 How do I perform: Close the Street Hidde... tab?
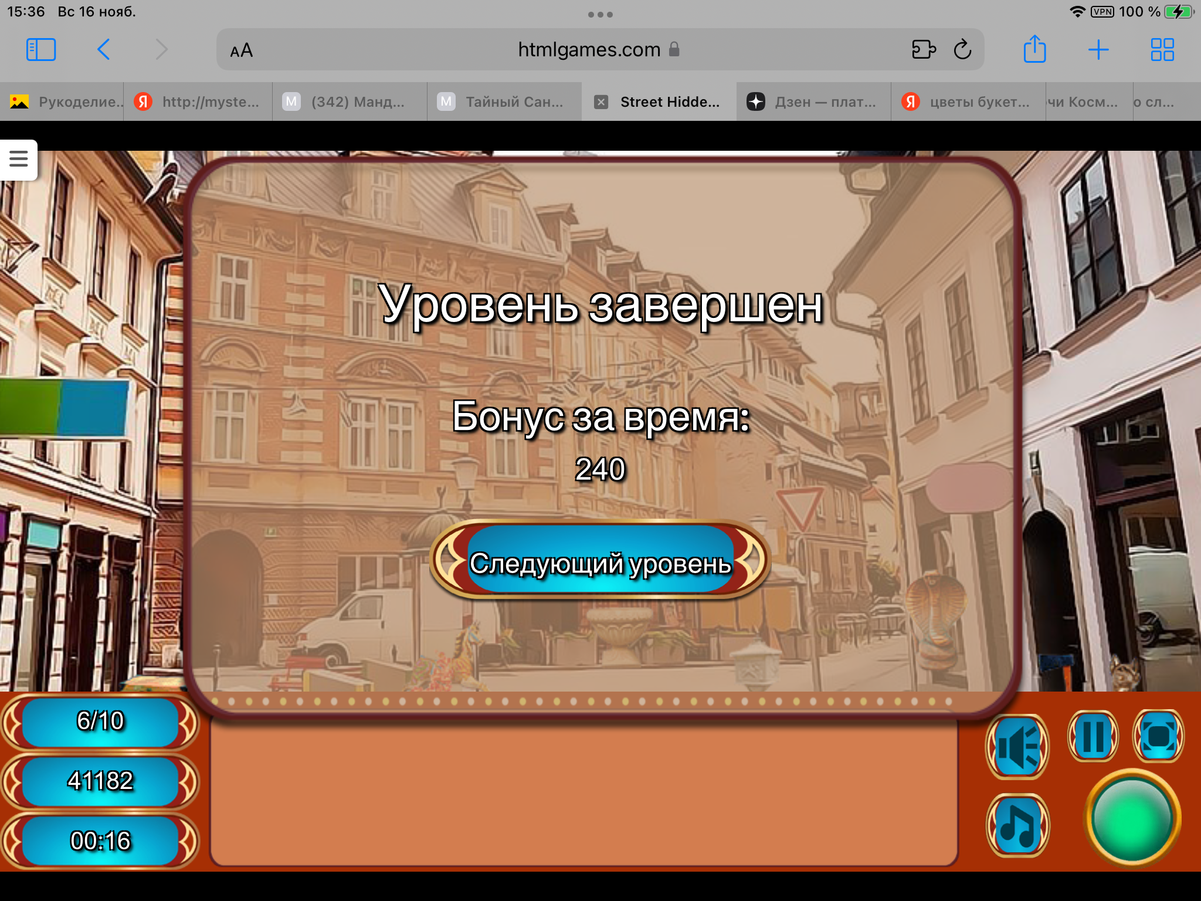tap(601, 102)
